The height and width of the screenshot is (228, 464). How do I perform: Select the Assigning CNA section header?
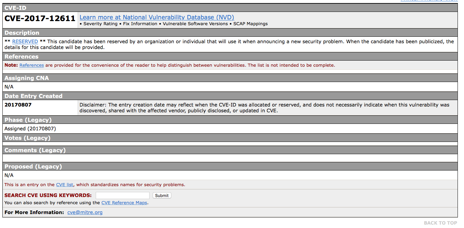[27, 78]
